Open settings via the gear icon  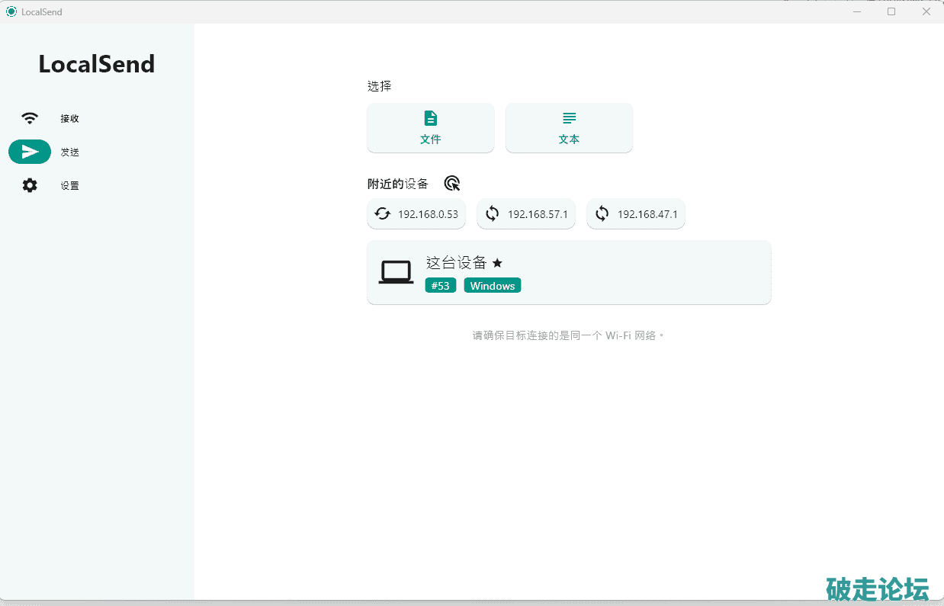[30, 185]
